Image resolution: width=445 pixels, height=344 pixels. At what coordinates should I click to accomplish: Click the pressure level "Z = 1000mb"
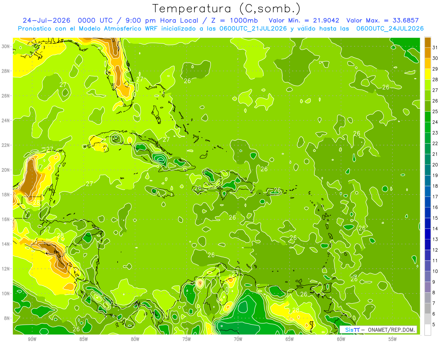click(x=234, y=20)
